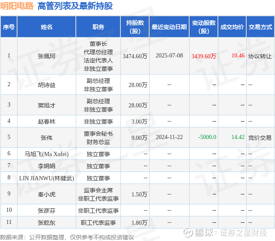Click the 代理总经理 position text
Viewport: 275px width, 241px height.
pyautogui.click(x=98, y=52)
